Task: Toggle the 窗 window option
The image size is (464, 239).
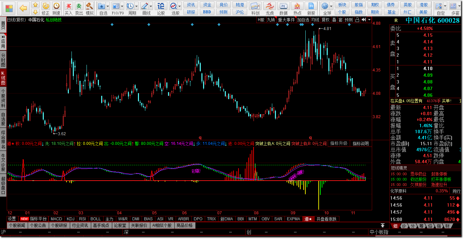Action: pos(340,20)
